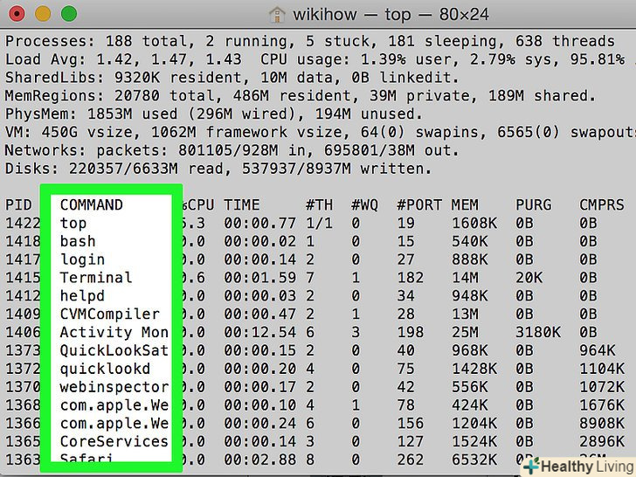Select the 'CoreServices' command entry
The width and height of the screenshot is (636, 477).
(114, 441)
